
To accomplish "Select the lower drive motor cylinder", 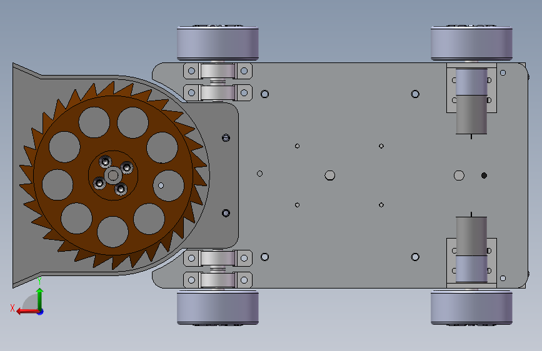I will [471, 249].
